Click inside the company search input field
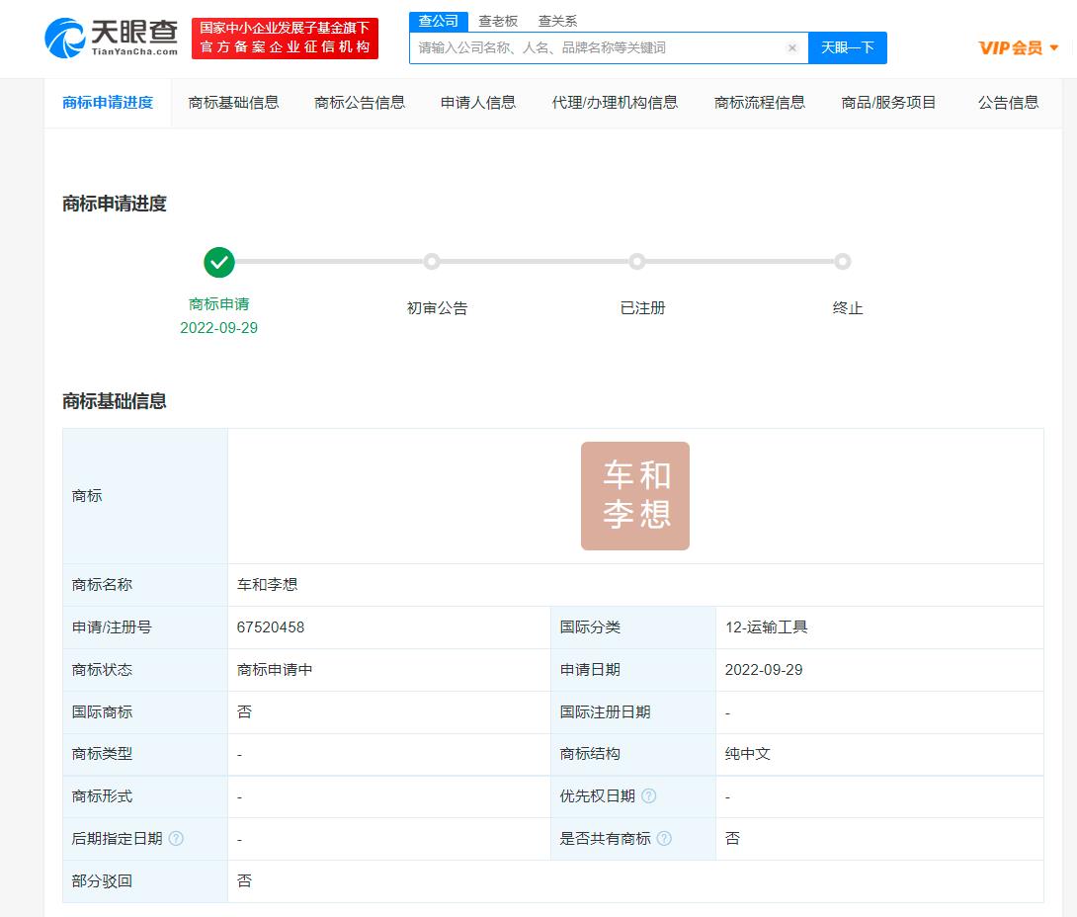 click(x=593, y=47)
